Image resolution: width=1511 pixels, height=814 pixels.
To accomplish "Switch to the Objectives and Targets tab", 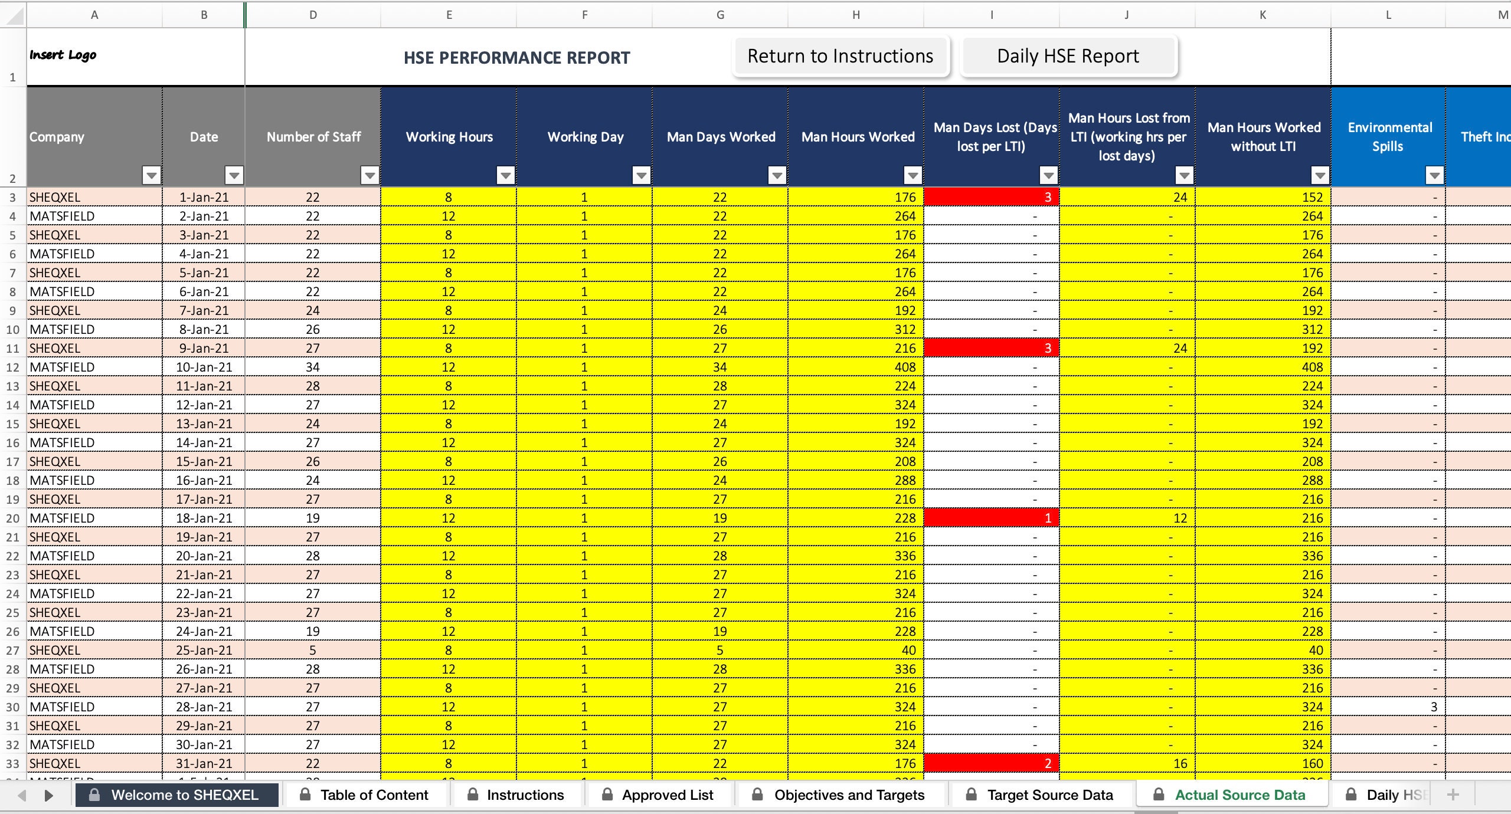I will (x=849, y=795).
